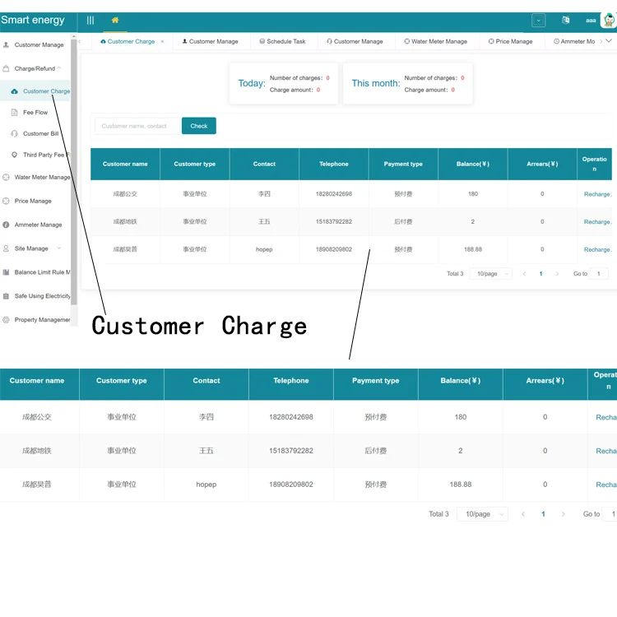Focus the Go to page field in upper table

599,273
